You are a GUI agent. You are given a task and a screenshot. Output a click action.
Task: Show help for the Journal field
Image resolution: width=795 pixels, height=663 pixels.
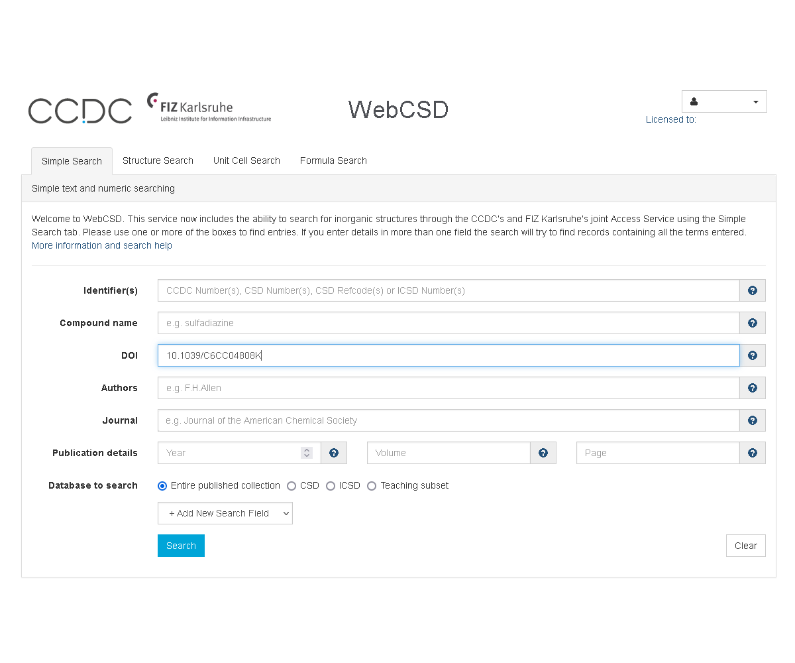(753, 420)
